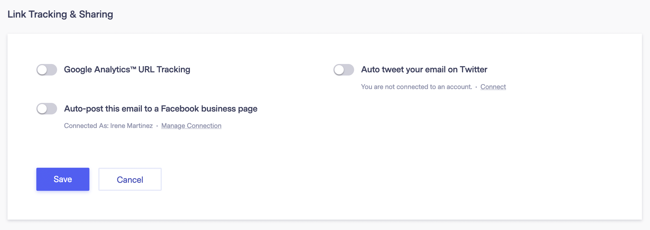Open the Connect Twitter account link
Image resolution: width=650 pixels, height=230 pixels.
[493, 87]
